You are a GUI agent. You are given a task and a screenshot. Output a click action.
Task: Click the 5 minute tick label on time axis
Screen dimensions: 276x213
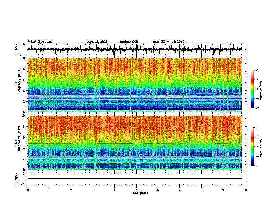(x=136, y=190)
